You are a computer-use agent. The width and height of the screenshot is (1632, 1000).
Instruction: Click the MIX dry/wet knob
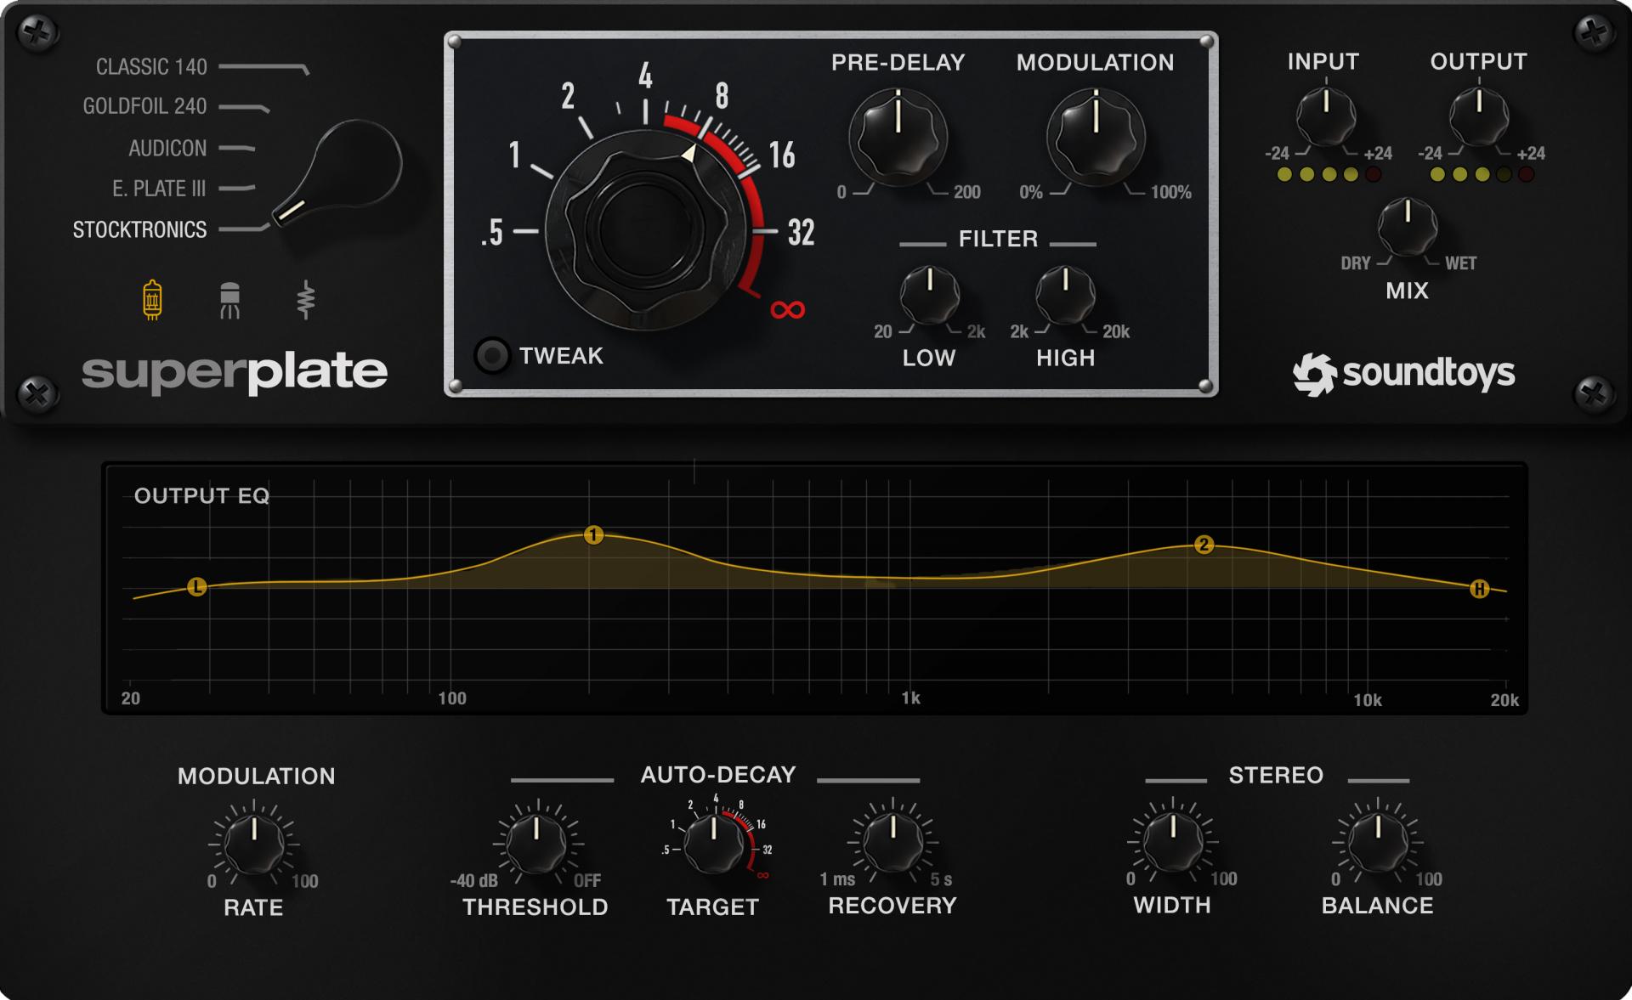pos(1408,227)
